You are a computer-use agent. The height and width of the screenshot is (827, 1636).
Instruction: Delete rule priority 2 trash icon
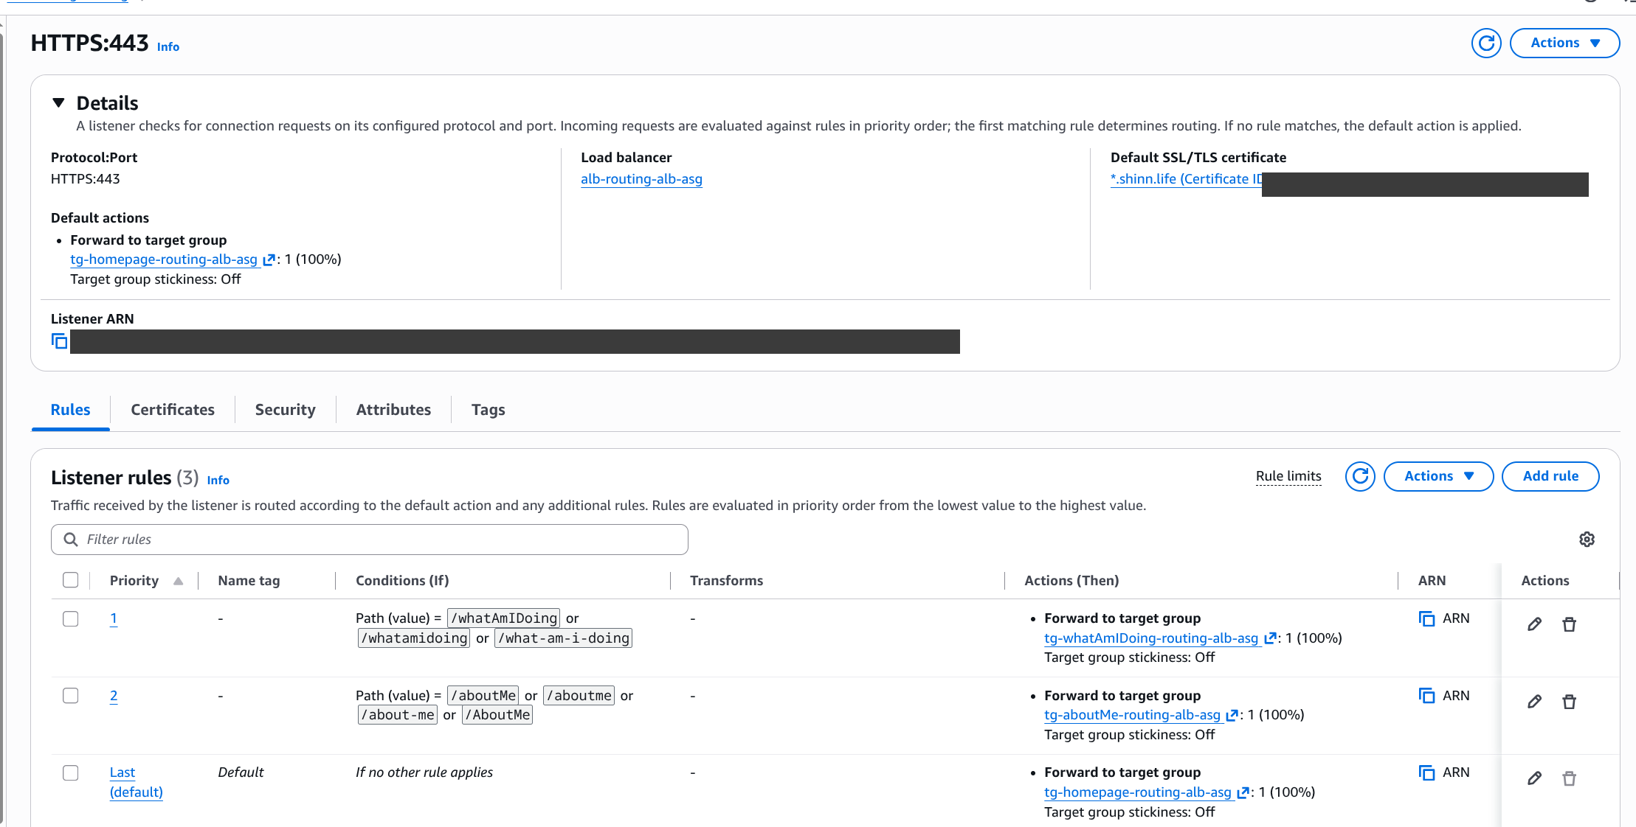click(1569, 702)
